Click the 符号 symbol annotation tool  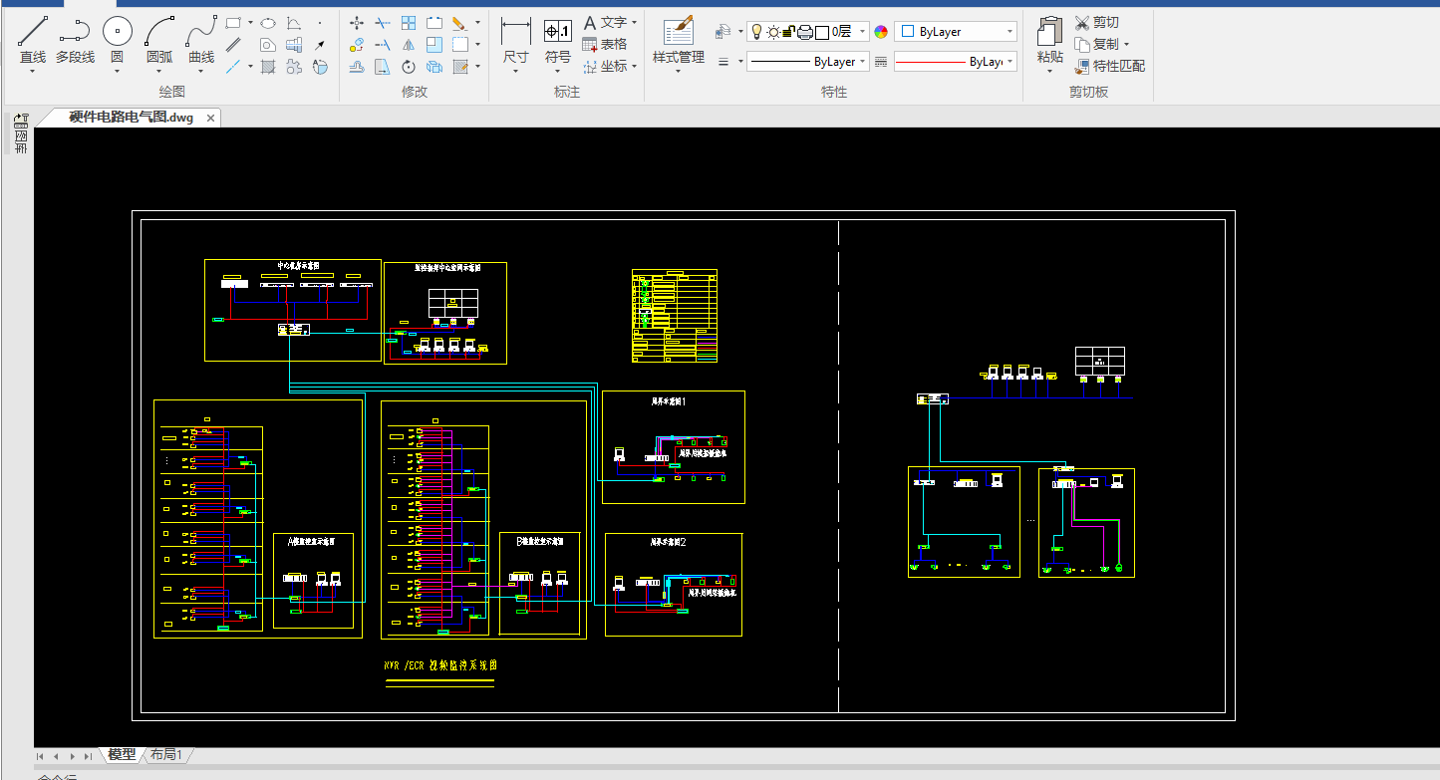tap(558, 41)
